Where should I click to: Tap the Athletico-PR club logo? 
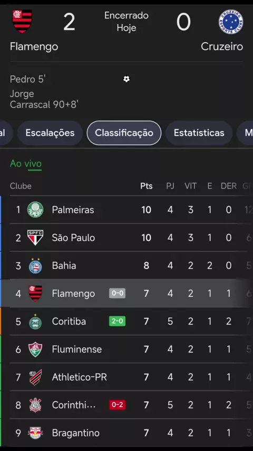point(35,377)
